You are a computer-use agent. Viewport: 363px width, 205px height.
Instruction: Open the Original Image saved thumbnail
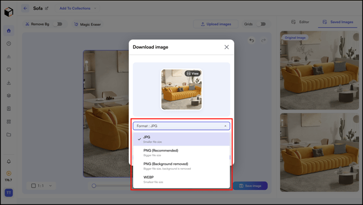(320, 70)
